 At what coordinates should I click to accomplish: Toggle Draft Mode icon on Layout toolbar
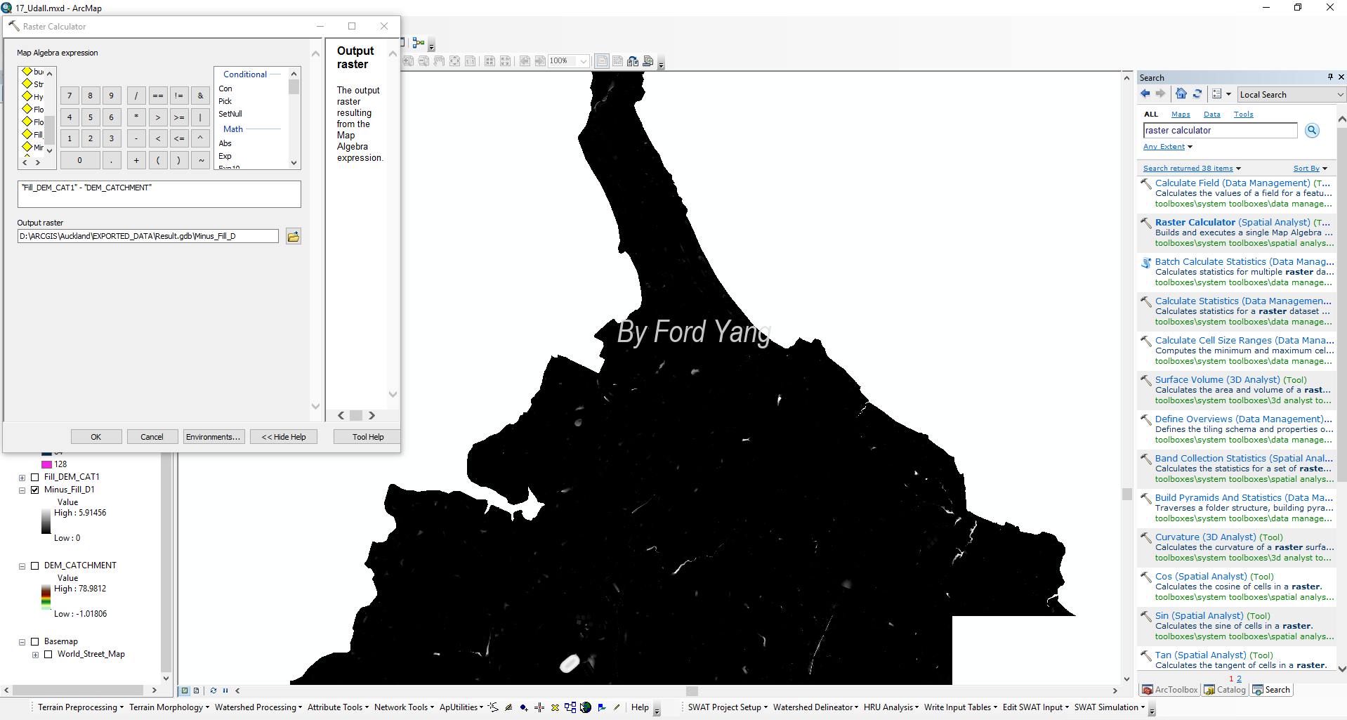tap(603, 61)
